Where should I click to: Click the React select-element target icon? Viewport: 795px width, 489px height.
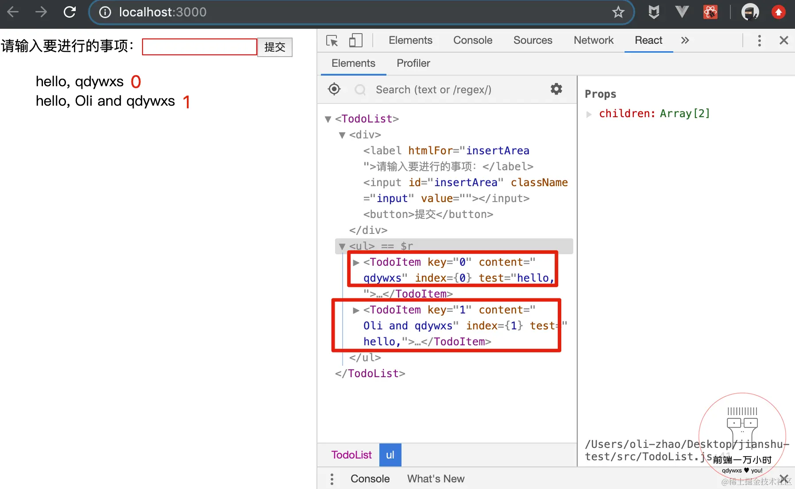[x=334, y=89]
